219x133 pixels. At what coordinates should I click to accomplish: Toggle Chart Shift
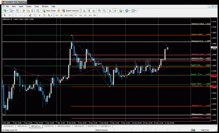(115, 11)
